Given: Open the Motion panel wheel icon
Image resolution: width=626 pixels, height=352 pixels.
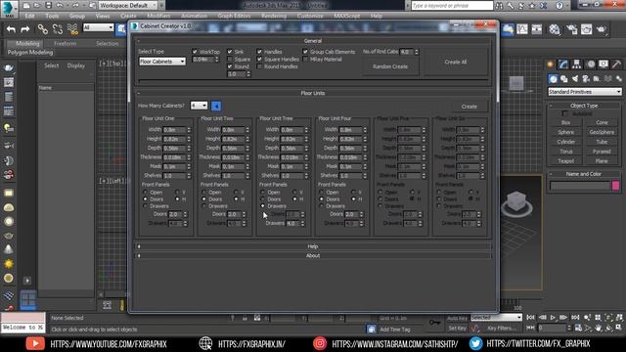Looking at the screenshot, I should (591, 65).
